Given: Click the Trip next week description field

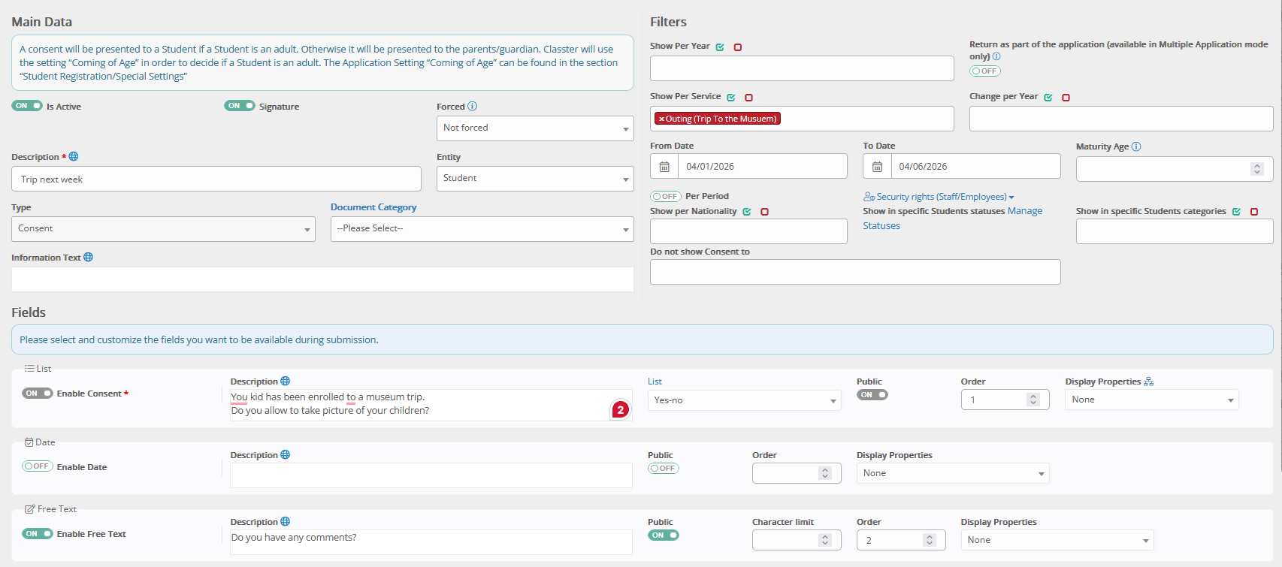Looking at the screenshot, I should pos(216,179).
